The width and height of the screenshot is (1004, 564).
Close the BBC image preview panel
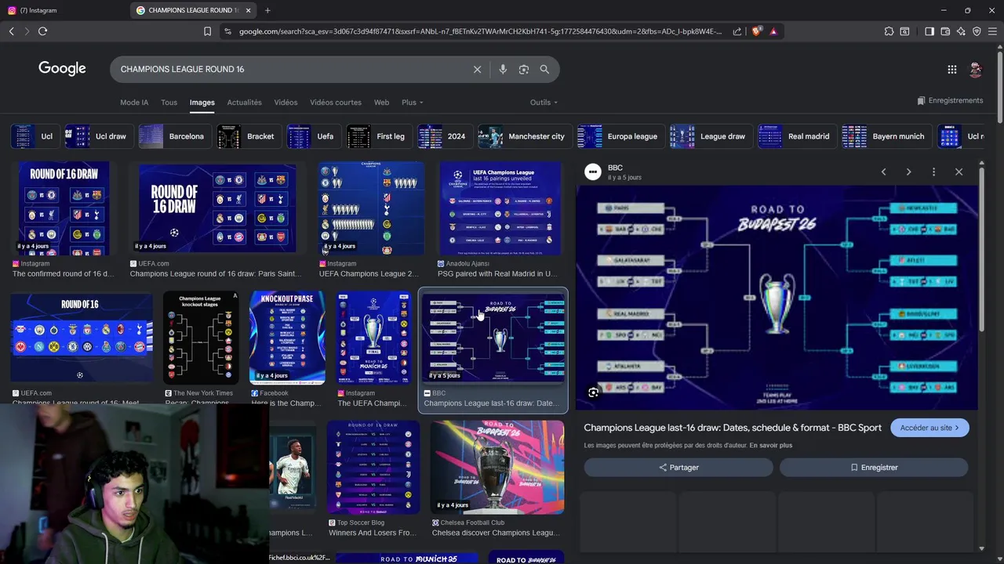[959, 172]
